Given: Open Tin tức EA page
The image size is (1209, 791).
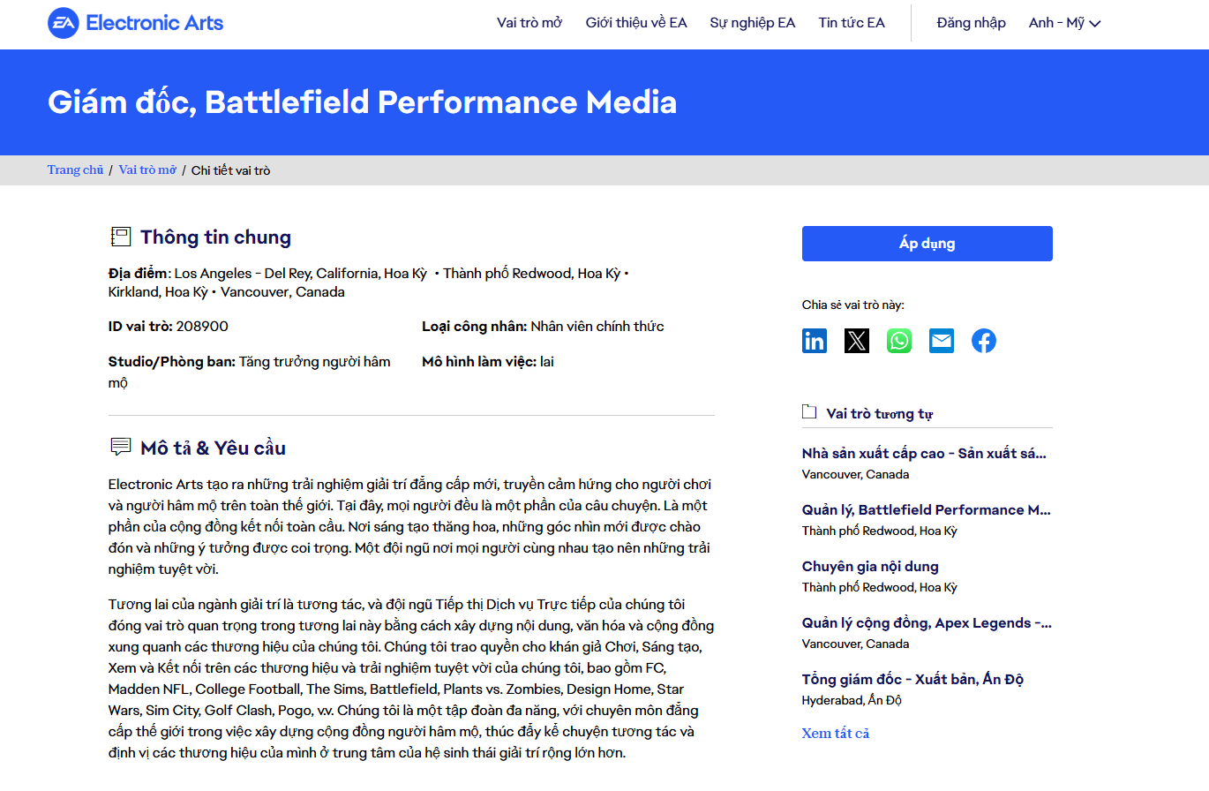Looking at the screenshot, I should [x=851, y=23].
